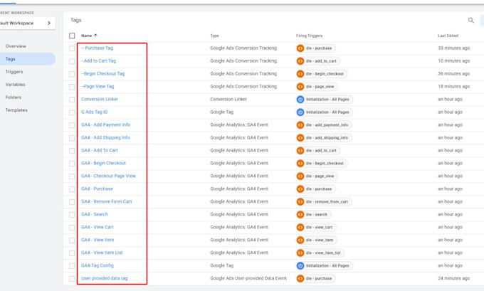Click Initialization icon in Conversion Linker row
This screenshot has height=291, width=484.
pos(300,100)
